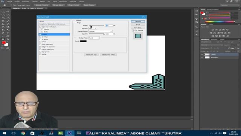Open Chrome from the taskbar
The width and height of the screenshot is (241, 136).
coord(23,133)
